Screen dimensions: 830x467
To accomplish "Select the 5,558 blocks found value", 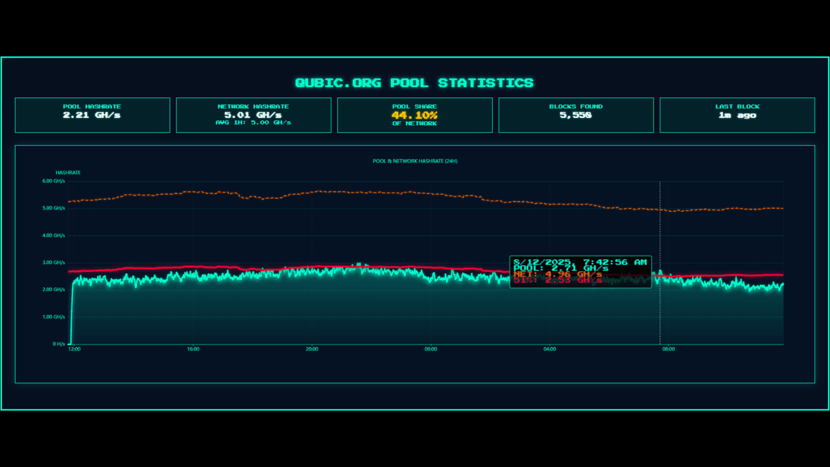I will click(576, 115).
